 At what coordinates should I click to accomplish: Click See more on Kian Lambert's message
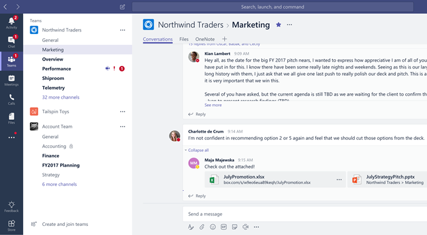(213, 105)
